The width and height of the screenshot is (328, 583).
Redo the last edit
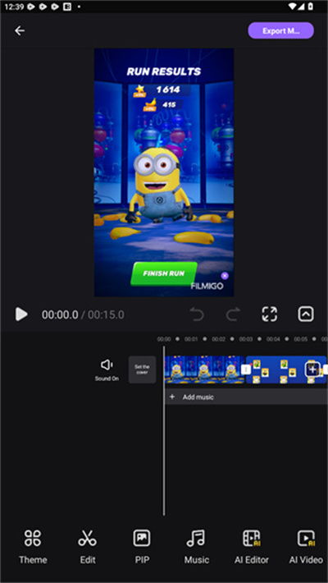tap(233, 314)
